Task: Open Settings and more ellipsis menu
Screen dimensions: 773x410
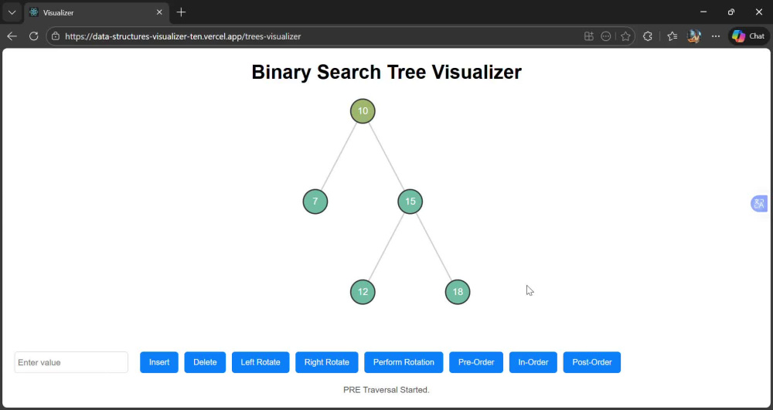Action: pos(716,36)
